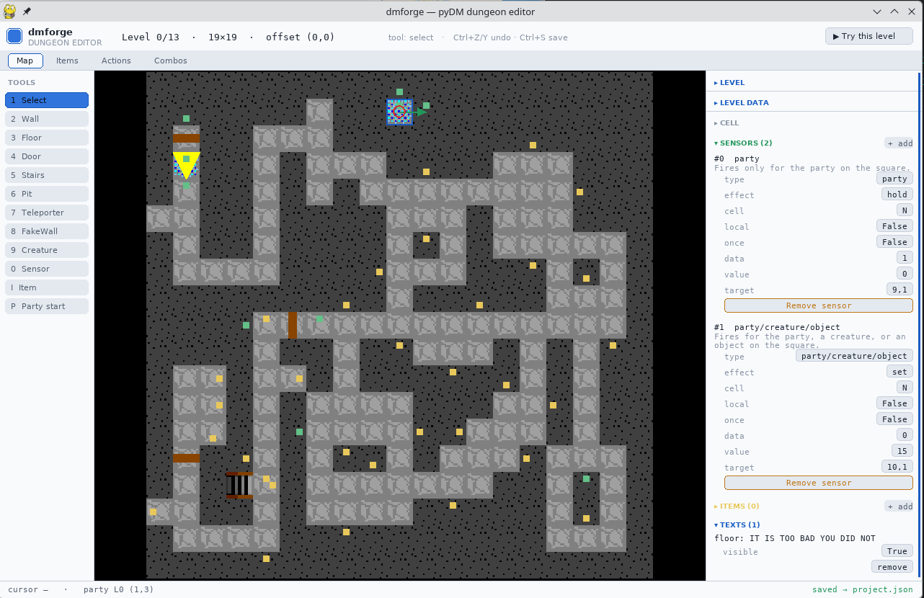Select the Select tool

[47, 100]
